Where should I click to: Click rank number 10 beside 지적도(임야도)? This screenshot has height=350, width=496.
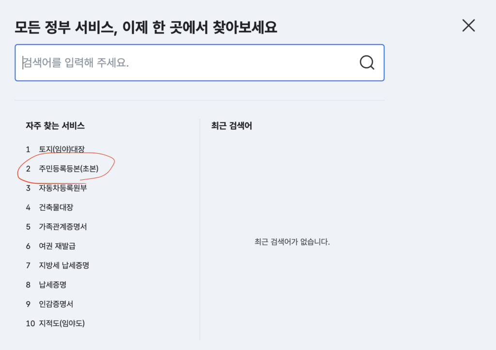tap(30, 323)
